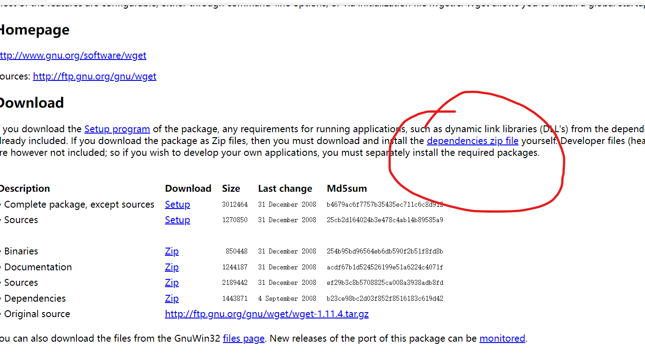Screen dimensions: 645x353
Task: Download the Dependencies Zip file
Action: click(x=172, y=298)
